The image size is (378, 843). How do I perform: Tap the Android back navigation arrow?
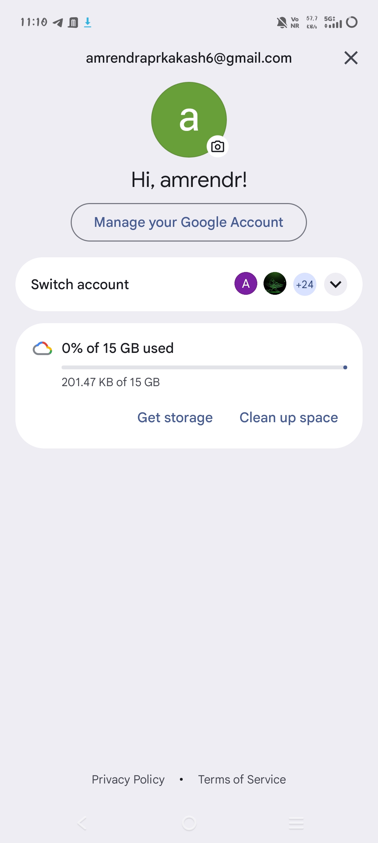(82, 823)
